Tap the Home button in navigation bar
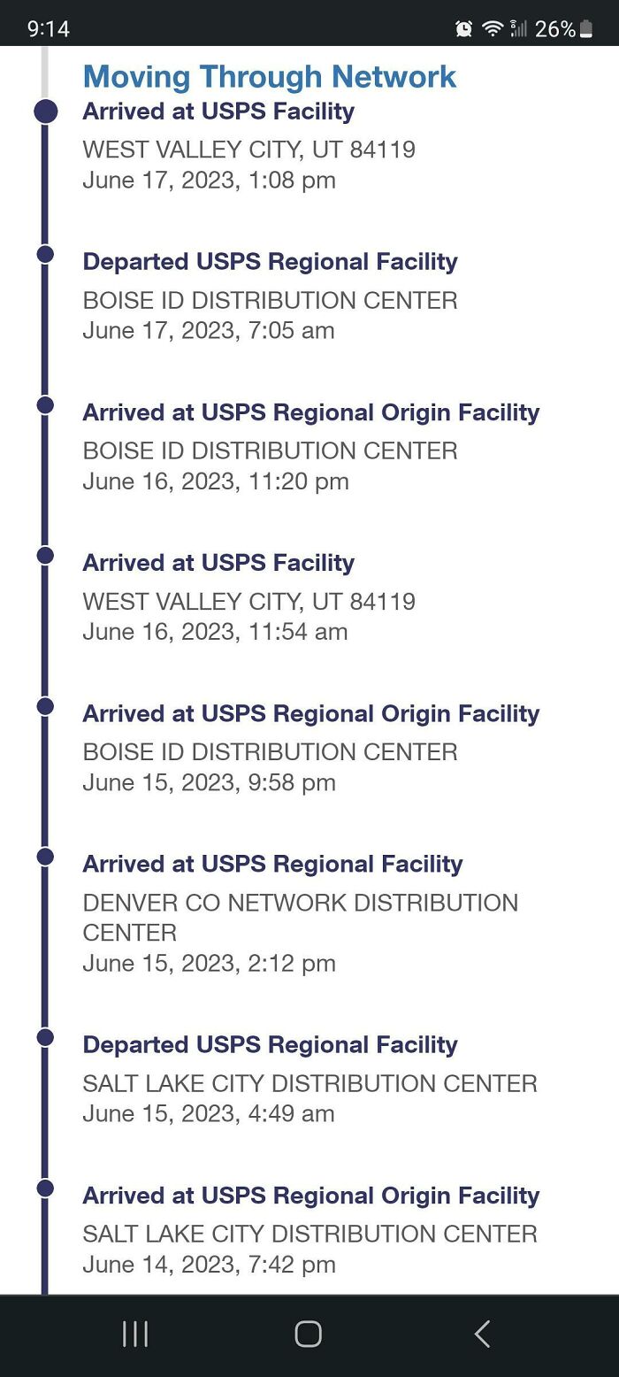Image resolution: width=619 pixels, height=1377 pixels. [307, 1335]
